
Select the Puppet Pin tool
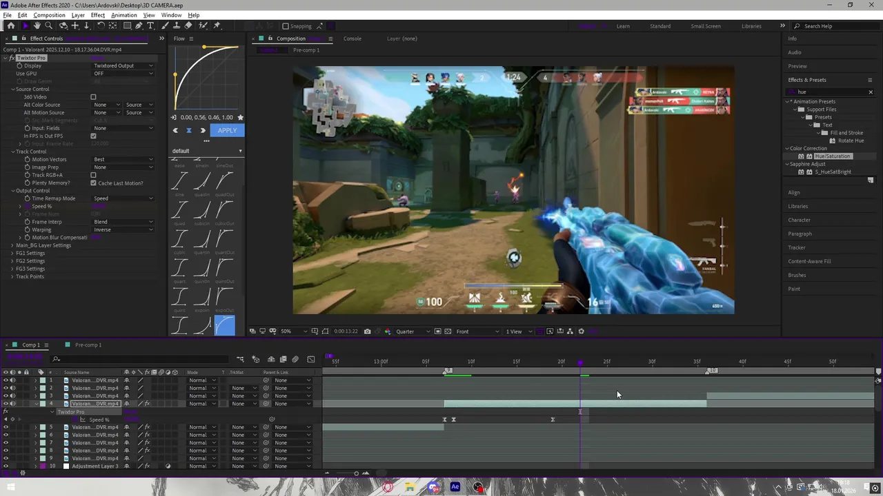[x=217, y=26]
